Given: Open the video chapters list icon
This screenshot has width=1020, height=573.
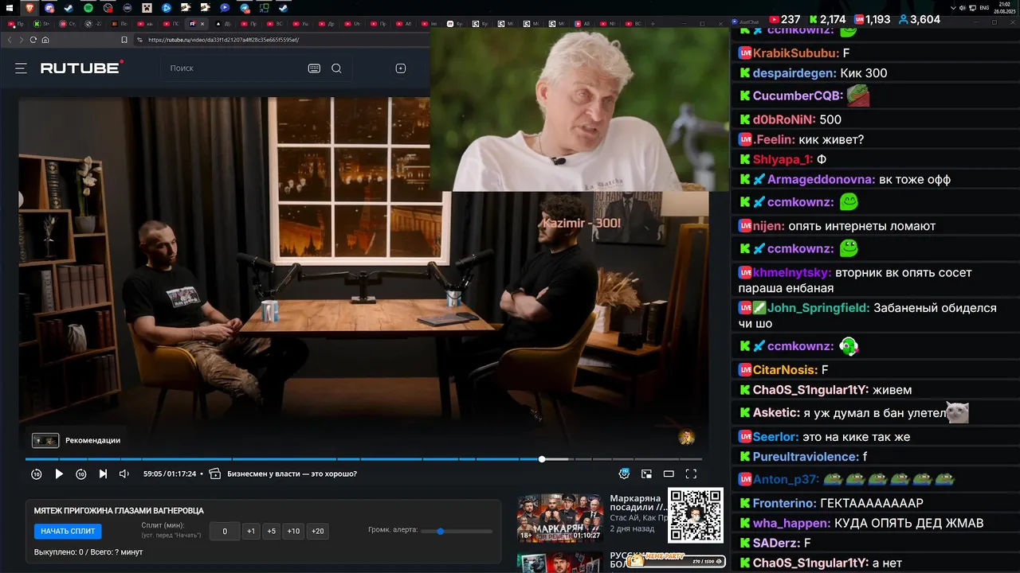Looking at the screenshot, I should 214,474.
